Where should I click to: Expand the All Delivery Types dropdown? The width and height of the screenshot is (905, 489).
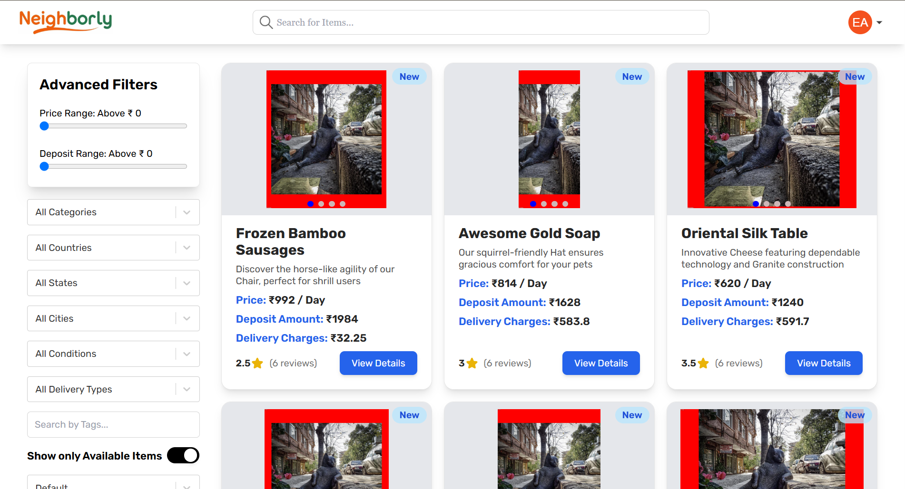click(x=113, y=389)
